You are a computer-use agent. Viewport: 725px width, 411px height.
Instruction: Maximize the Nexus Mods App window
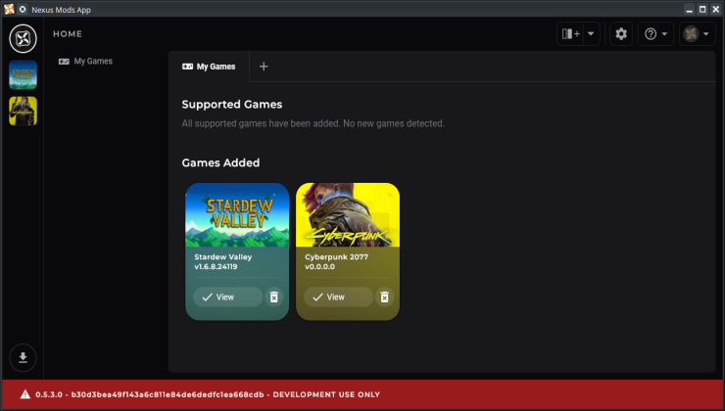(702, 9)
